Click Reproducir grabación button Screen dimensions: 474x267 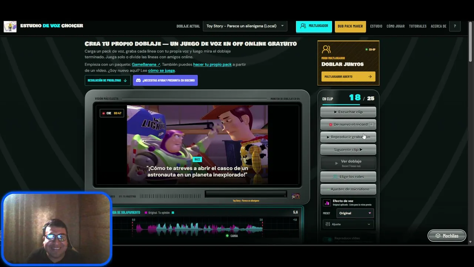click(x=348, y=137)
